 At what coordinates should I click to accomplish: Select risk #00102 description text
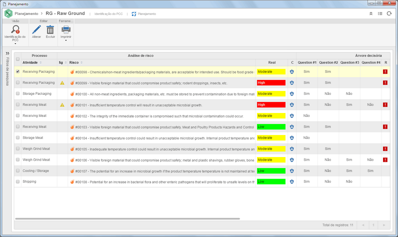point(159,116)
